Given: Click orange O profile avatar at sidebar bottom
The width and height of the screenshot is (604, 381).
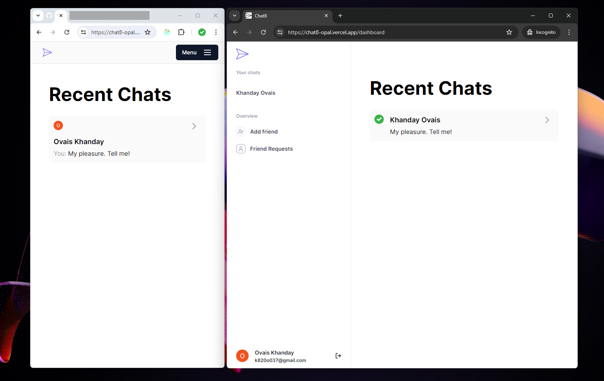Looking at the screenshot, I should click(x=242, y=356).
